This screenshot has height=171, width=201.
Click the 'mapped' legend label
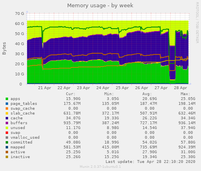click(18, 147)
